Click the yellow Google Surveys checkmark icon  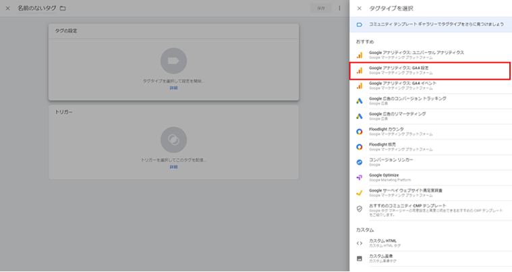click(359, 193)
